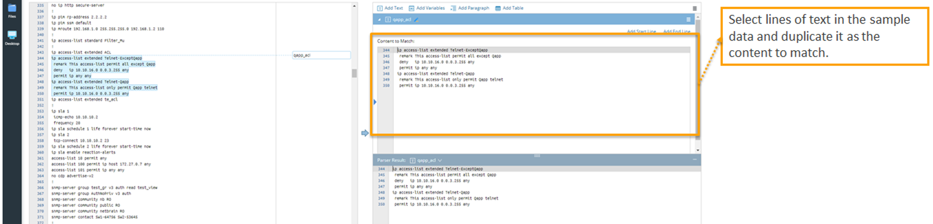
Task: Click sample line 362 access-list 100 permit
Action: click(x=101, y=164)
